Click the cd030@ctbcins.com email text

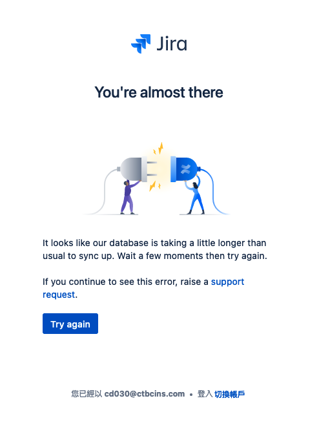point(145,394)
